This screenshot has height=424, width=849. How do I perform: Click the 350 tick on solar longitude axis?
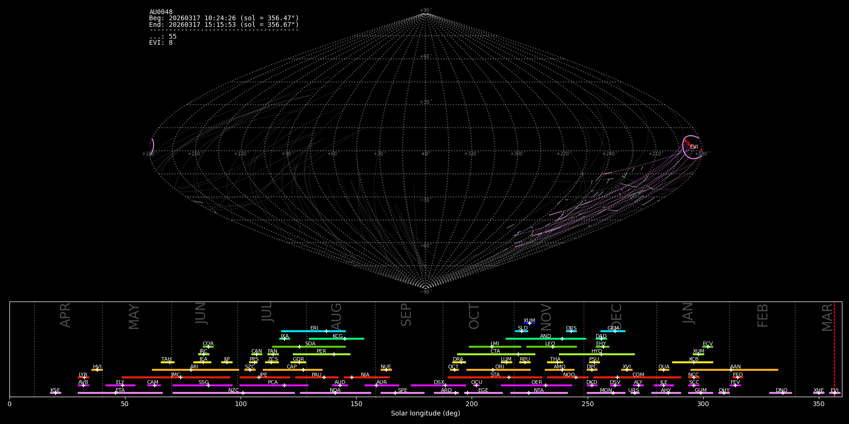[x=818, y=404]
